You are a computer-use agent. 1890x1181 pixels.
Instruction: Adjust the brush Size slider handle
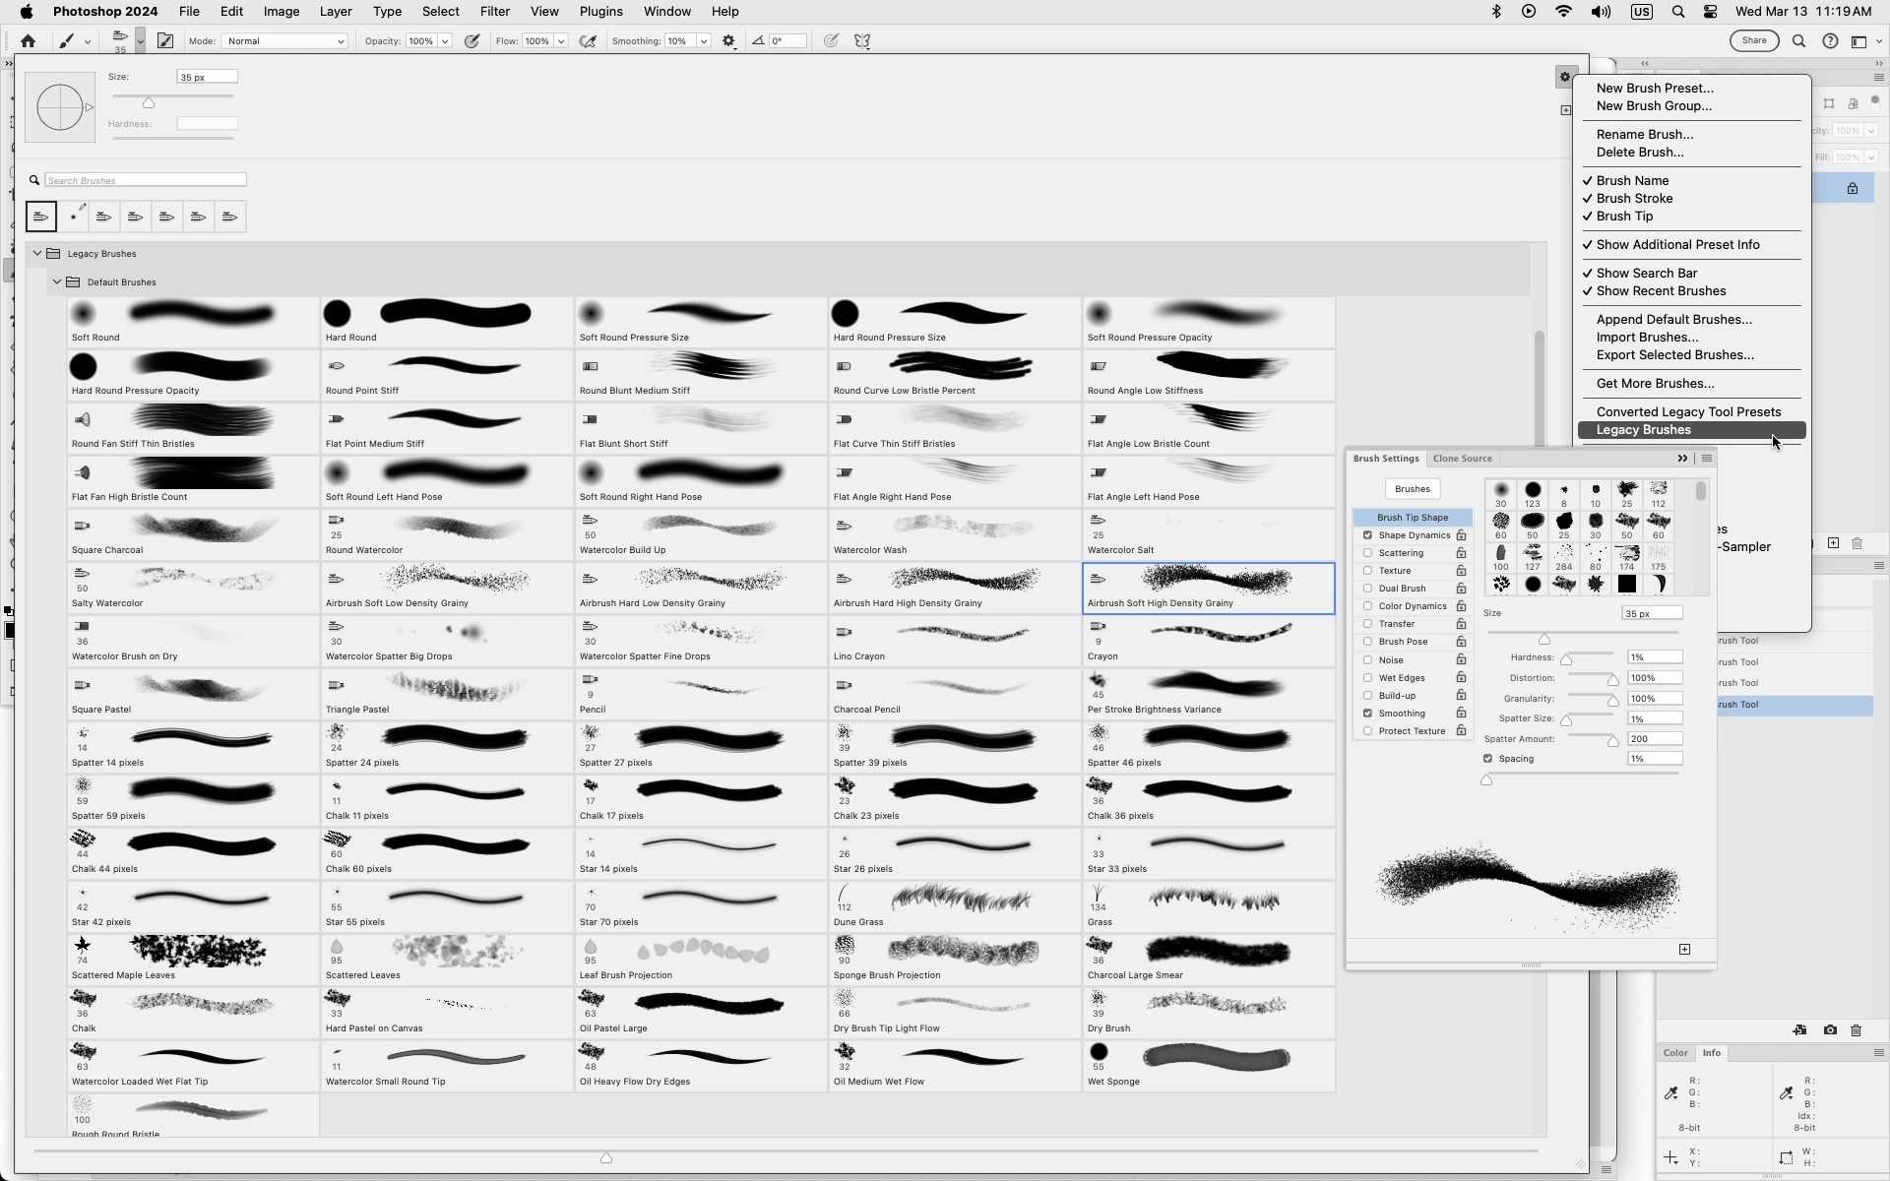[x=149, y=103]
